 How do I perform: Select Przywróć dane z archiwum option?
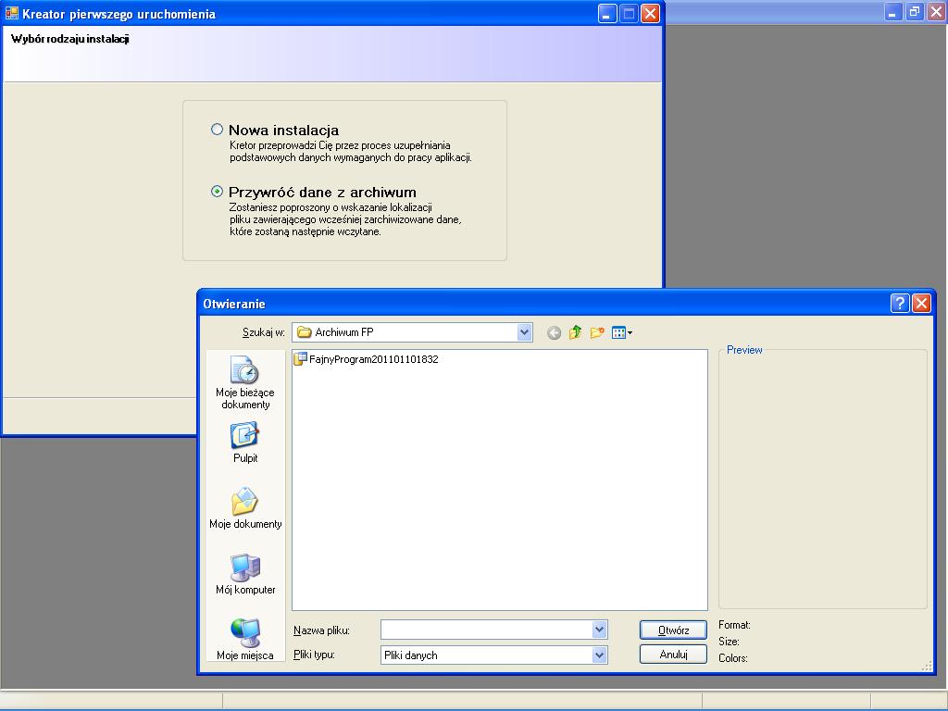pos(218,192)
